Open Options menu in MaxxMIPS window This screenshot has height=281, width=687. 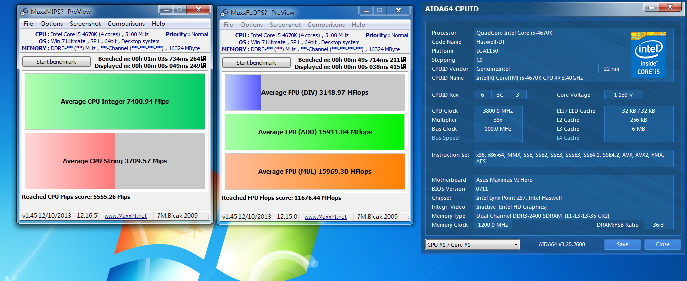[x=52, y=24]
